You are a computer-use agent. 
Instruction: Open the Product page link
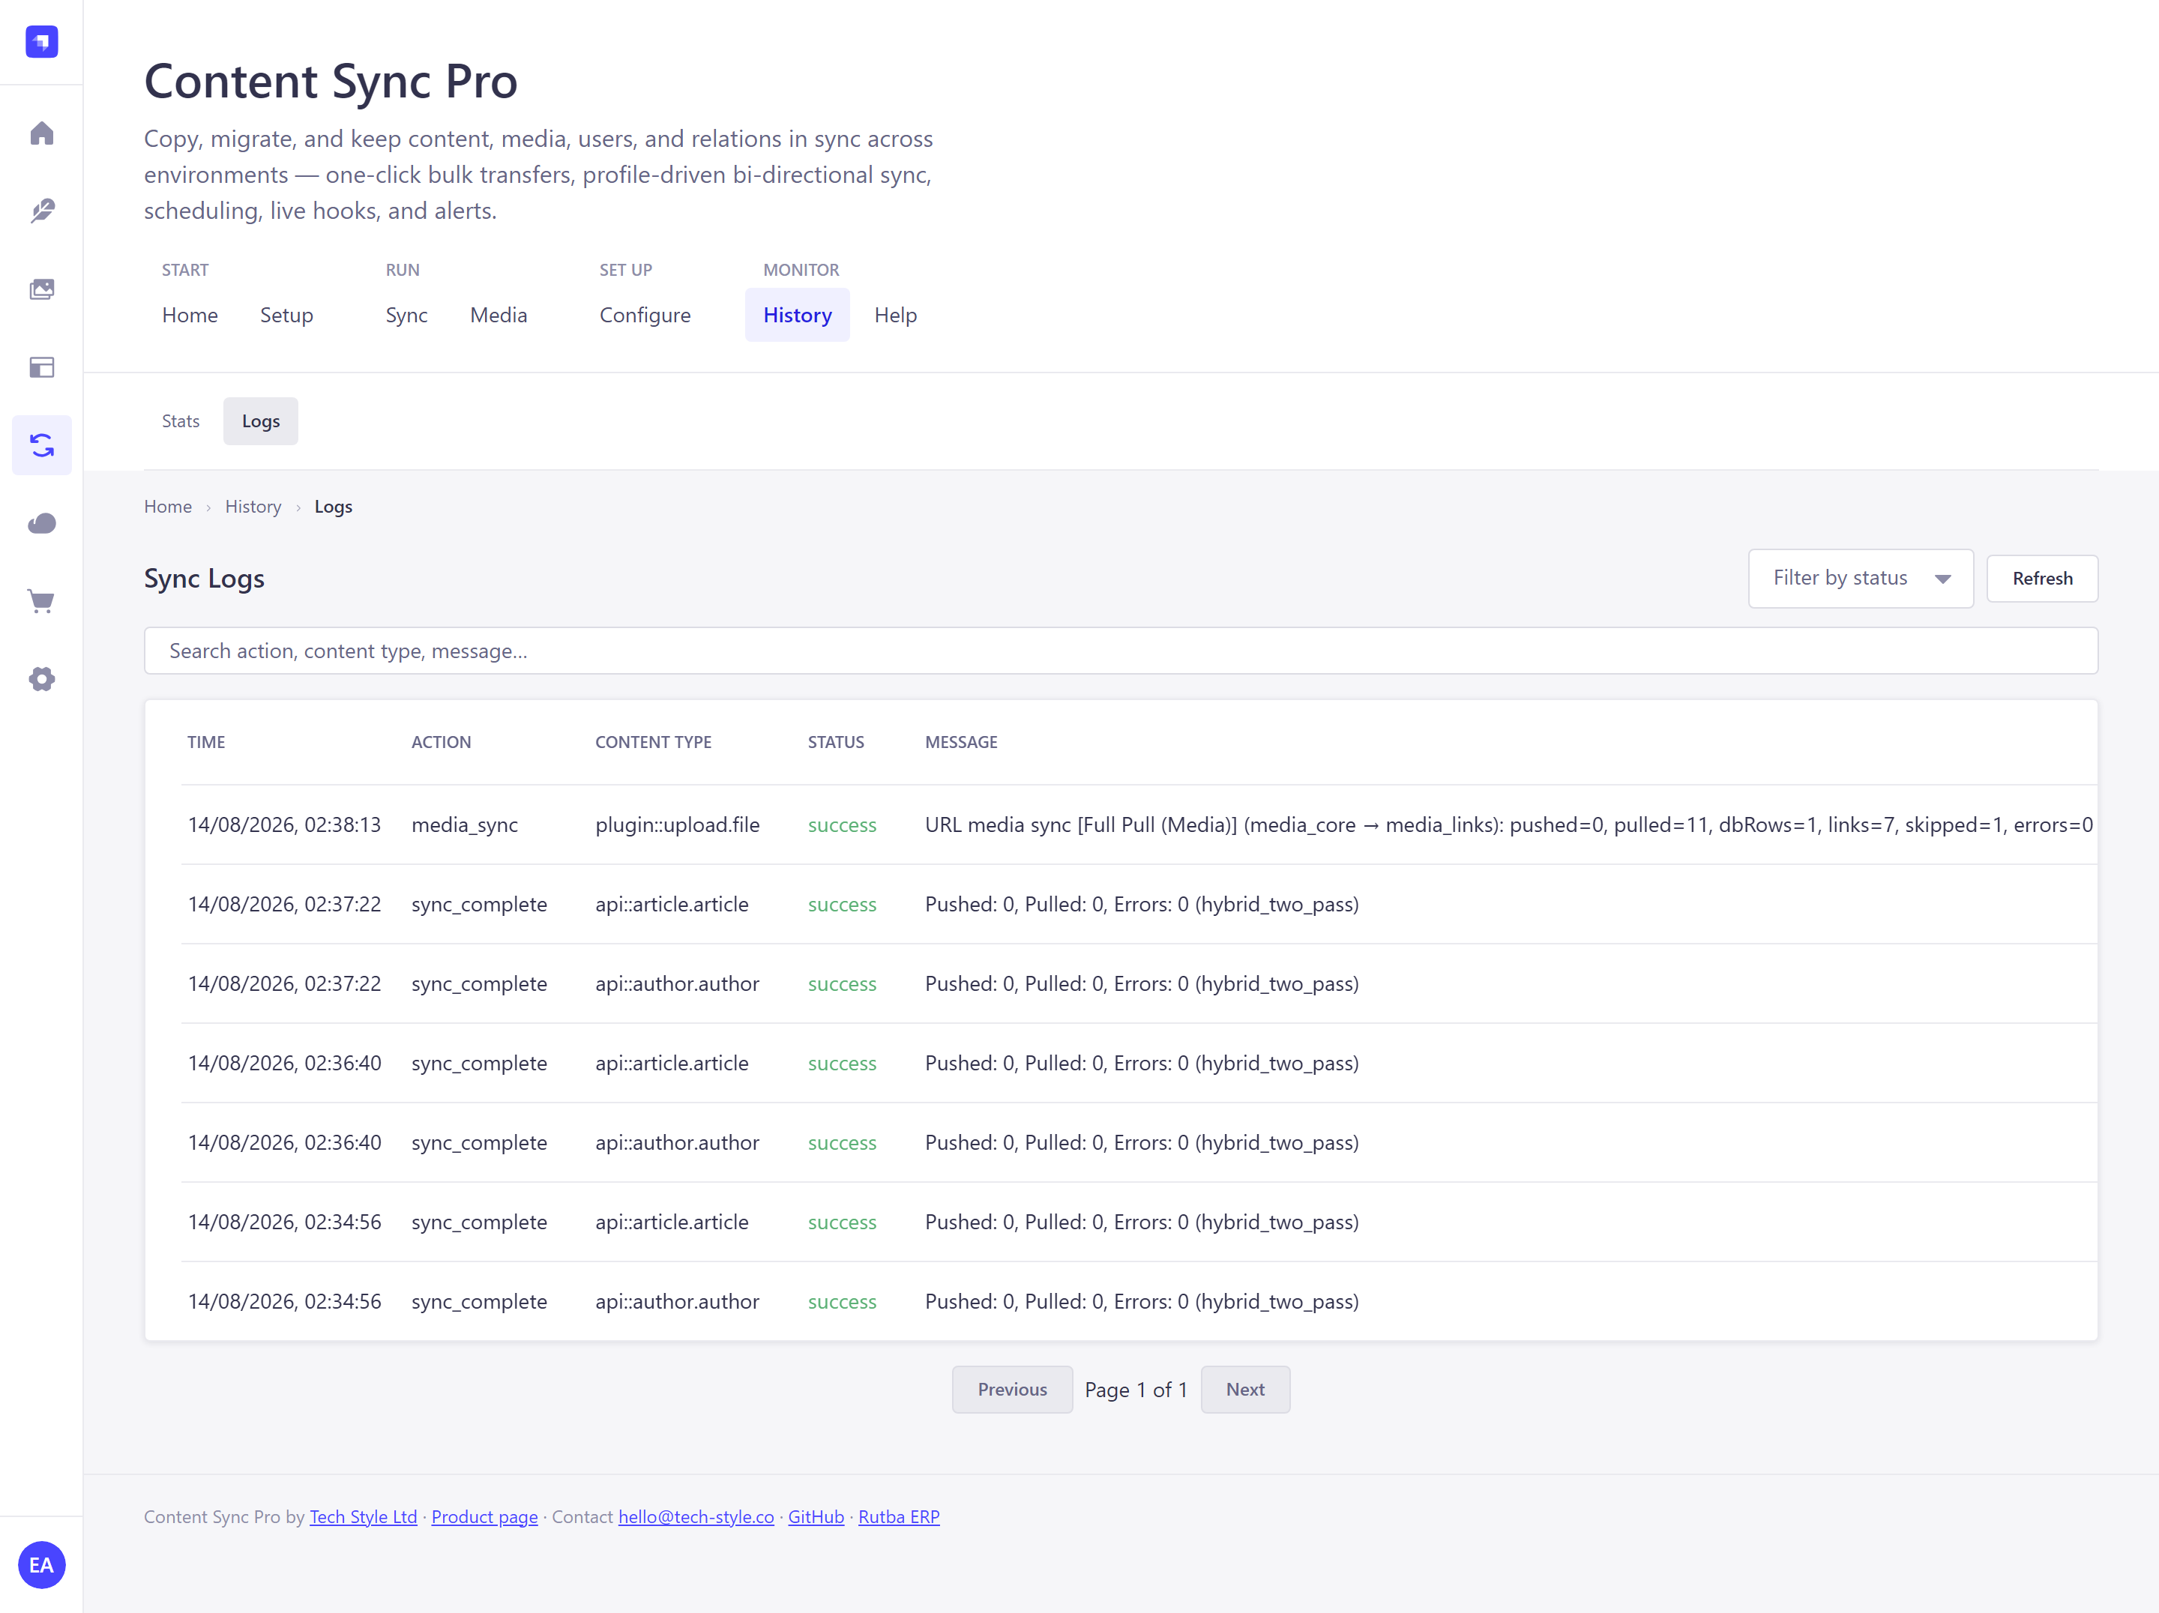(x=484, y=1517)
